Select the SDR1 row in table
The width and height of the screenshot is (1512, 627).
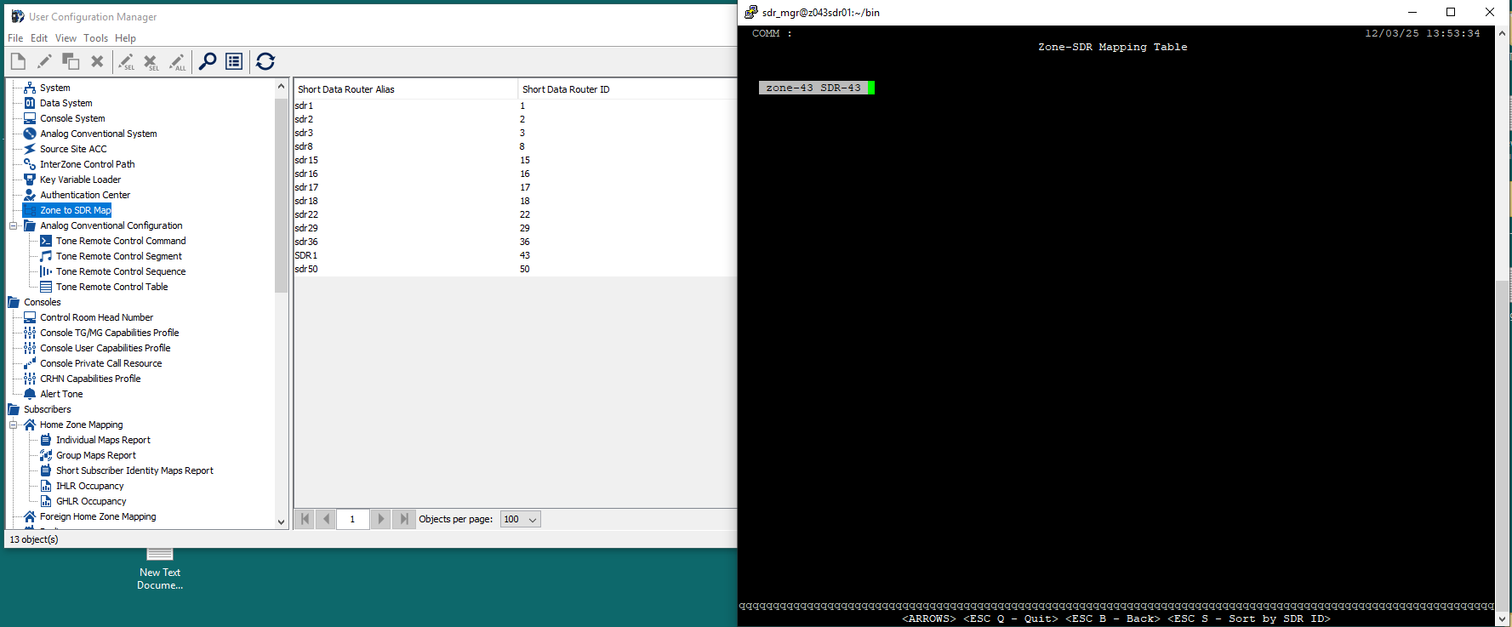(x=515, y=255)
